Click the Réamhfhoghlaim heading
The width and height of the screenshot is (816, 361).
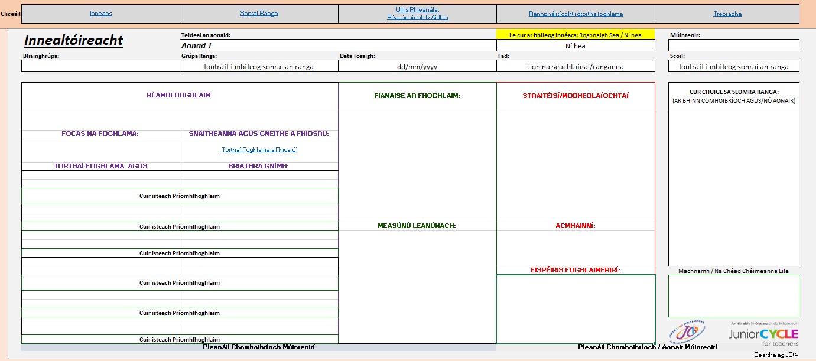(180, 95)
